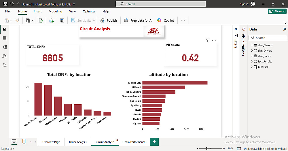Open the Get data icon

tap(28, 20)
